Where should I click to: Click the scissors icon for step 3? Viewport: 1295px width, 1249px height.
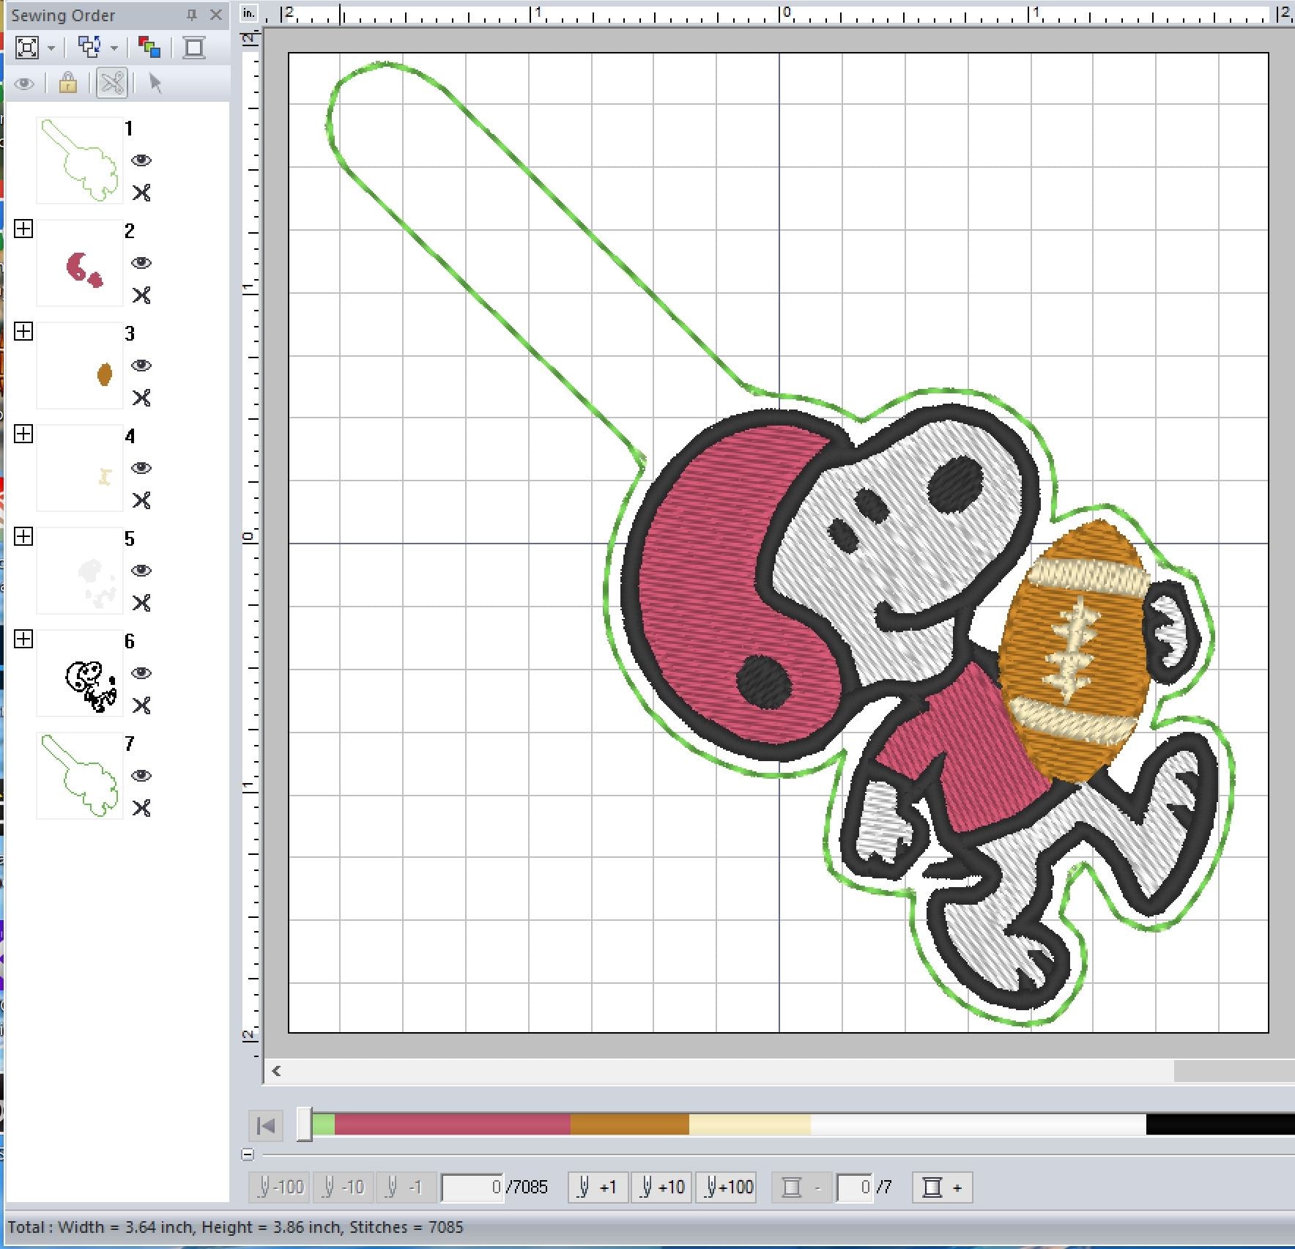click(141, 398)
